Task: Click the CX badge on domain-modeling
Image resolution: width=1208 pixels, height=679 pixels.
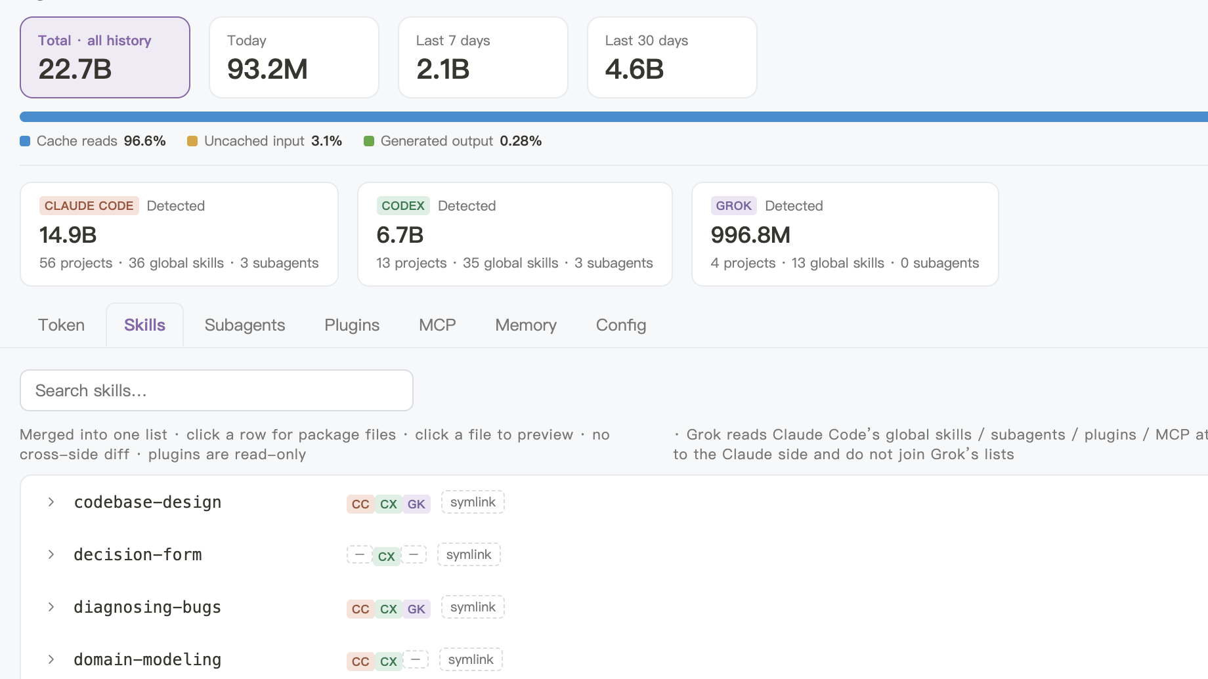Action: coord(389,661)
